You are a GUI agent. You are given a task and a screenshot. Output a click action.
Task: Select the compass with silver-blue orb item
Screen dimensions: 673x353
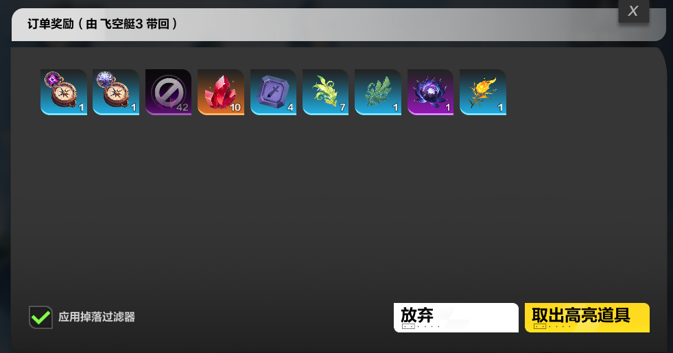116,92
